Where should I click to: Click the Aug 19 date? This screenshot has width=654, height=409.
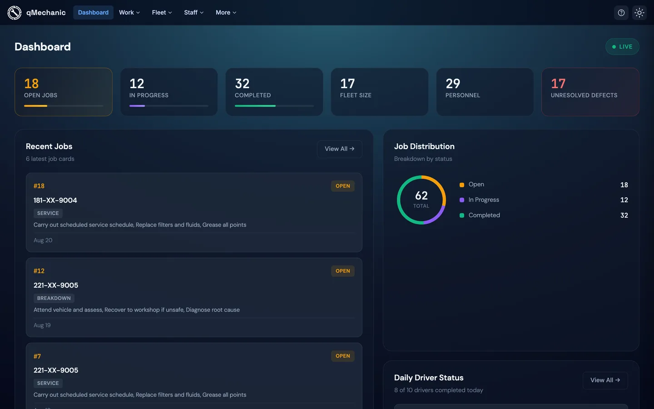click(x=42, y=325)
